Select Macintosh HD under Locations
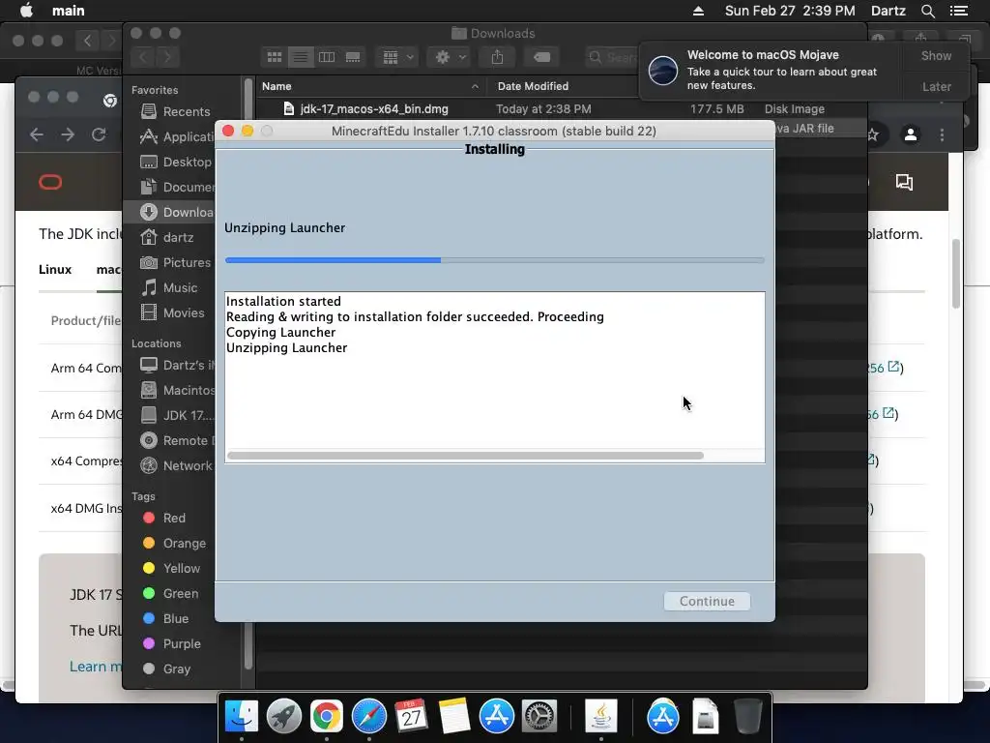 click(x=177, y=391)
